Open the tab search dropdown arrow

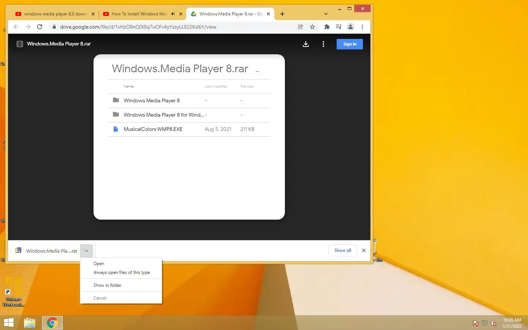pyautogui.click(x=326, y=14)
